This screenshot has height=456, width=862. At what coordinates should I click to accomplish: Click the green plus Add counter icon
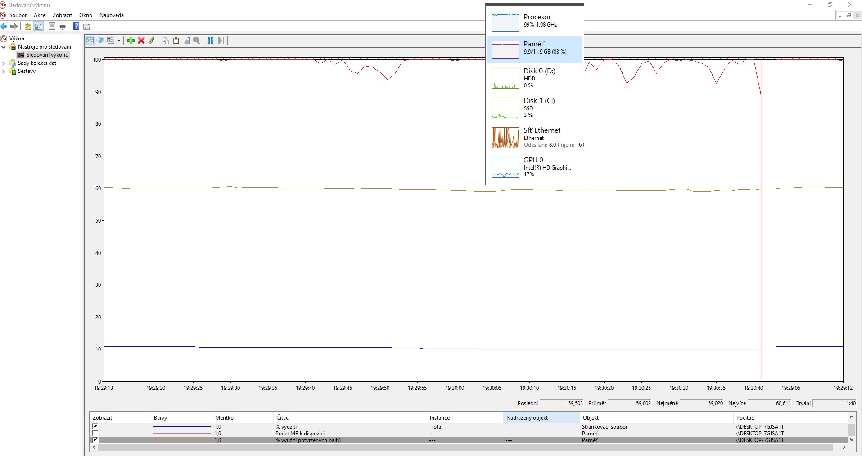[x=131, y=40]
